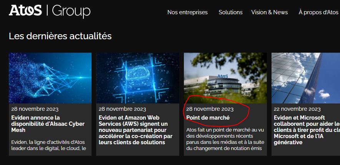Screen dimensions: 340x165
Task: Open the Vision & News menu
Action: [x=270, y=12]
